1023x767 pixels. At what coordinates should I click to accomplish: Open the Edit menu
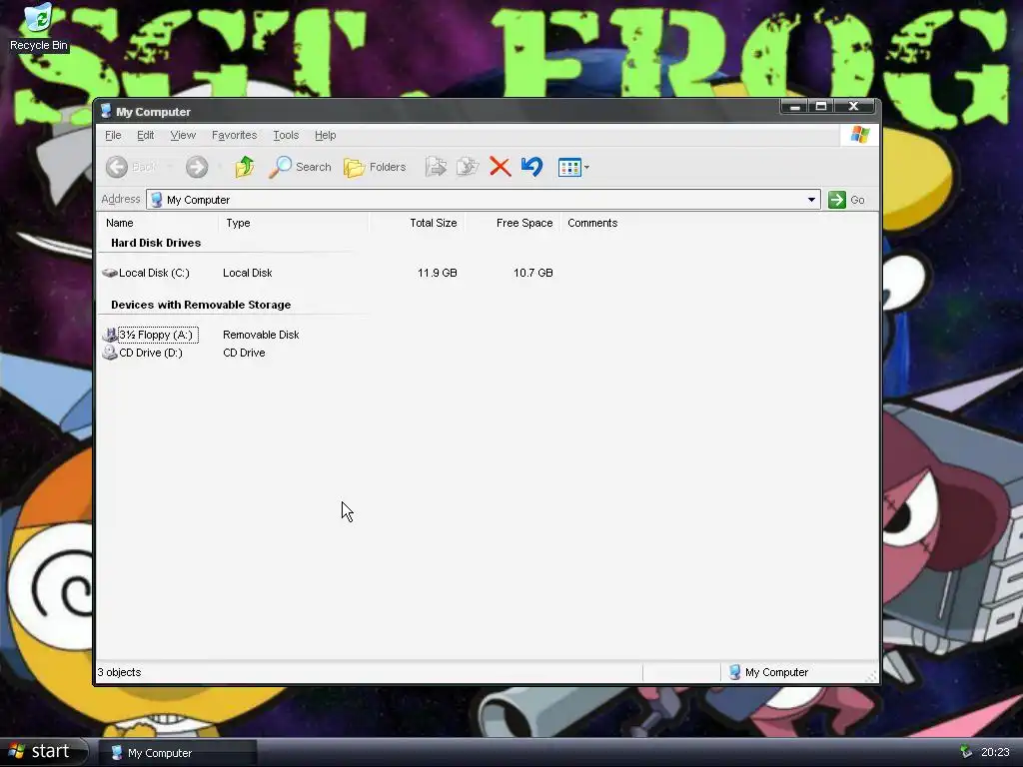coord(145,135)
